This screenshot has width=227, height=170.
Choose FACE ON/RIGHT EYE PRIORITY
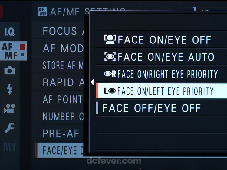[x=161, y=74]
